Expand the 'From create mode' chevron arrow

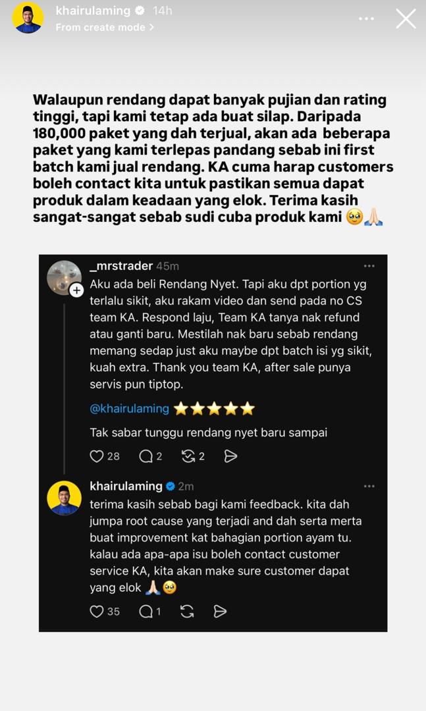click(x=151, y=27)
